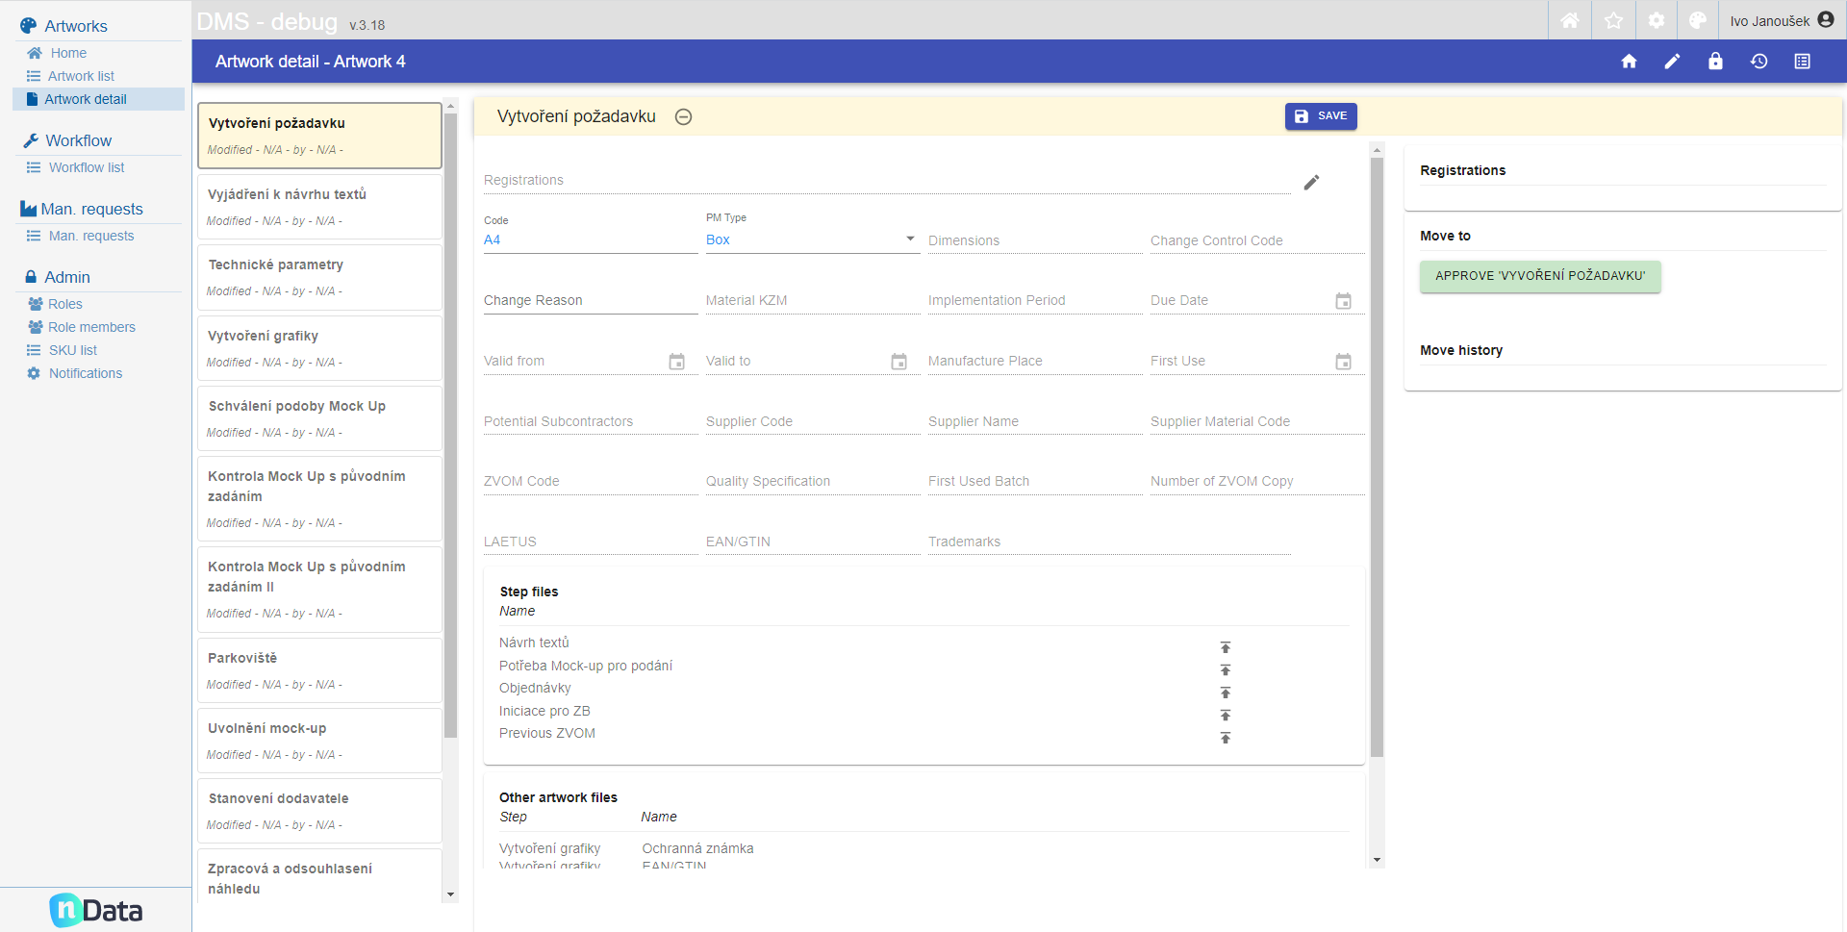Open Roles in the Admin section

(x=64, y=304)
